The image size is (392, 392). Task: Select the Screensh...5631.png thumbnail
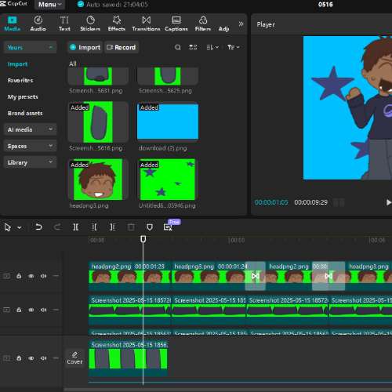98,76
